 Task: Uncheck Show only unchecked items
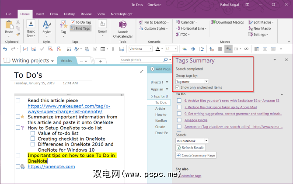[178, 87]
